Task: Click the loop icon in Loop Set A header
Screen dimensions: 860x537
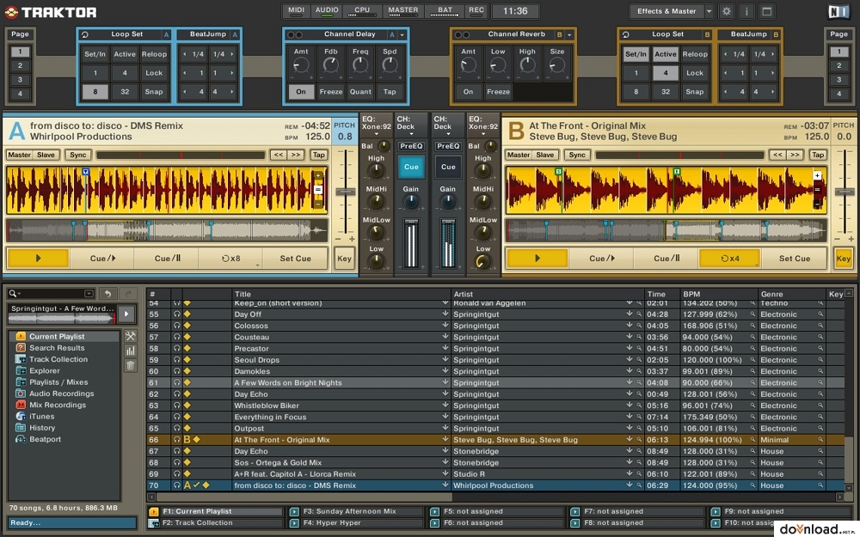Action: (85, 34)
